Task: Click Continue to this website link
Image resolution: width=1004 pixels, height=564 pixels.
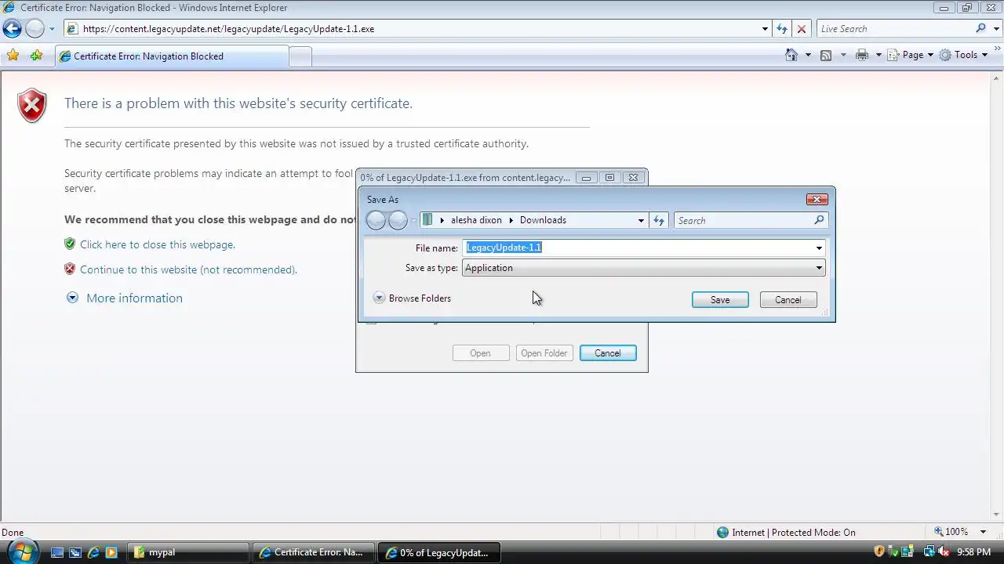Action: coord(188,269)
